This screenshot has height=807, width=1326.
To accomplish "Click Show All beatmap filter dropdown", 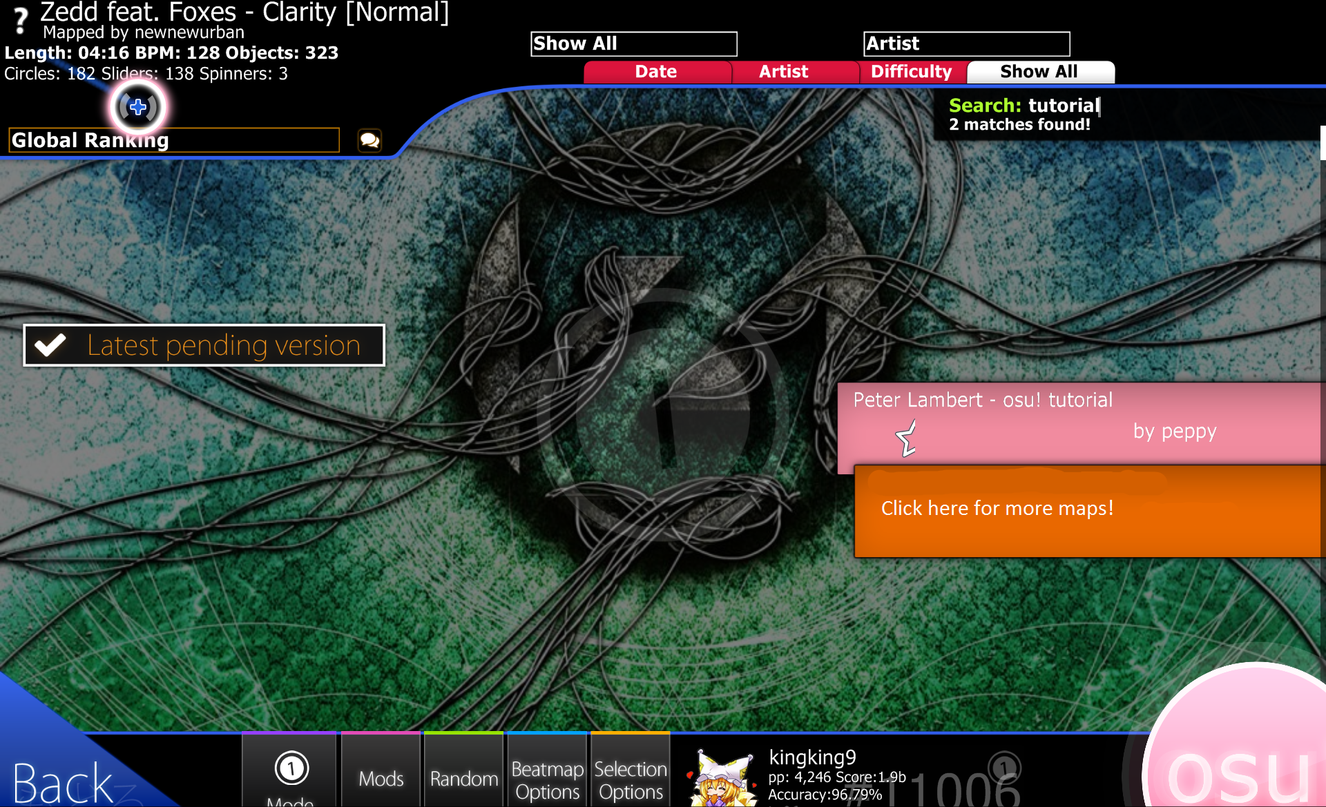I will click(633, 43).
